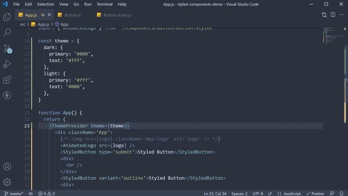The image size is (348, 196).
Task: Click StyledButton variant='outline' line
Action: tap(143, 178)
